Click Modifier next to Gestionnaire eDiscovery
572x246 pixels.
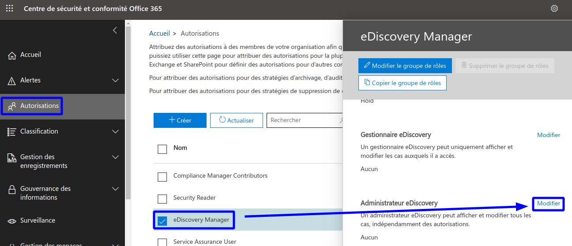click(x=549, y=135)
